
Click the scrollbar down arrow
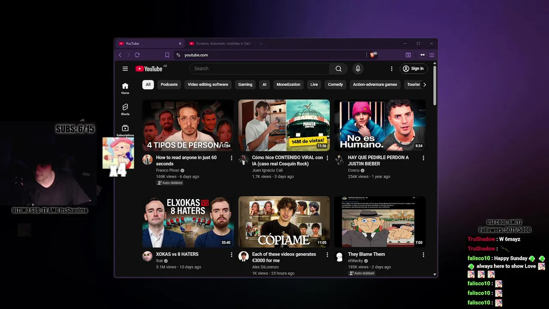pos(434,274)
